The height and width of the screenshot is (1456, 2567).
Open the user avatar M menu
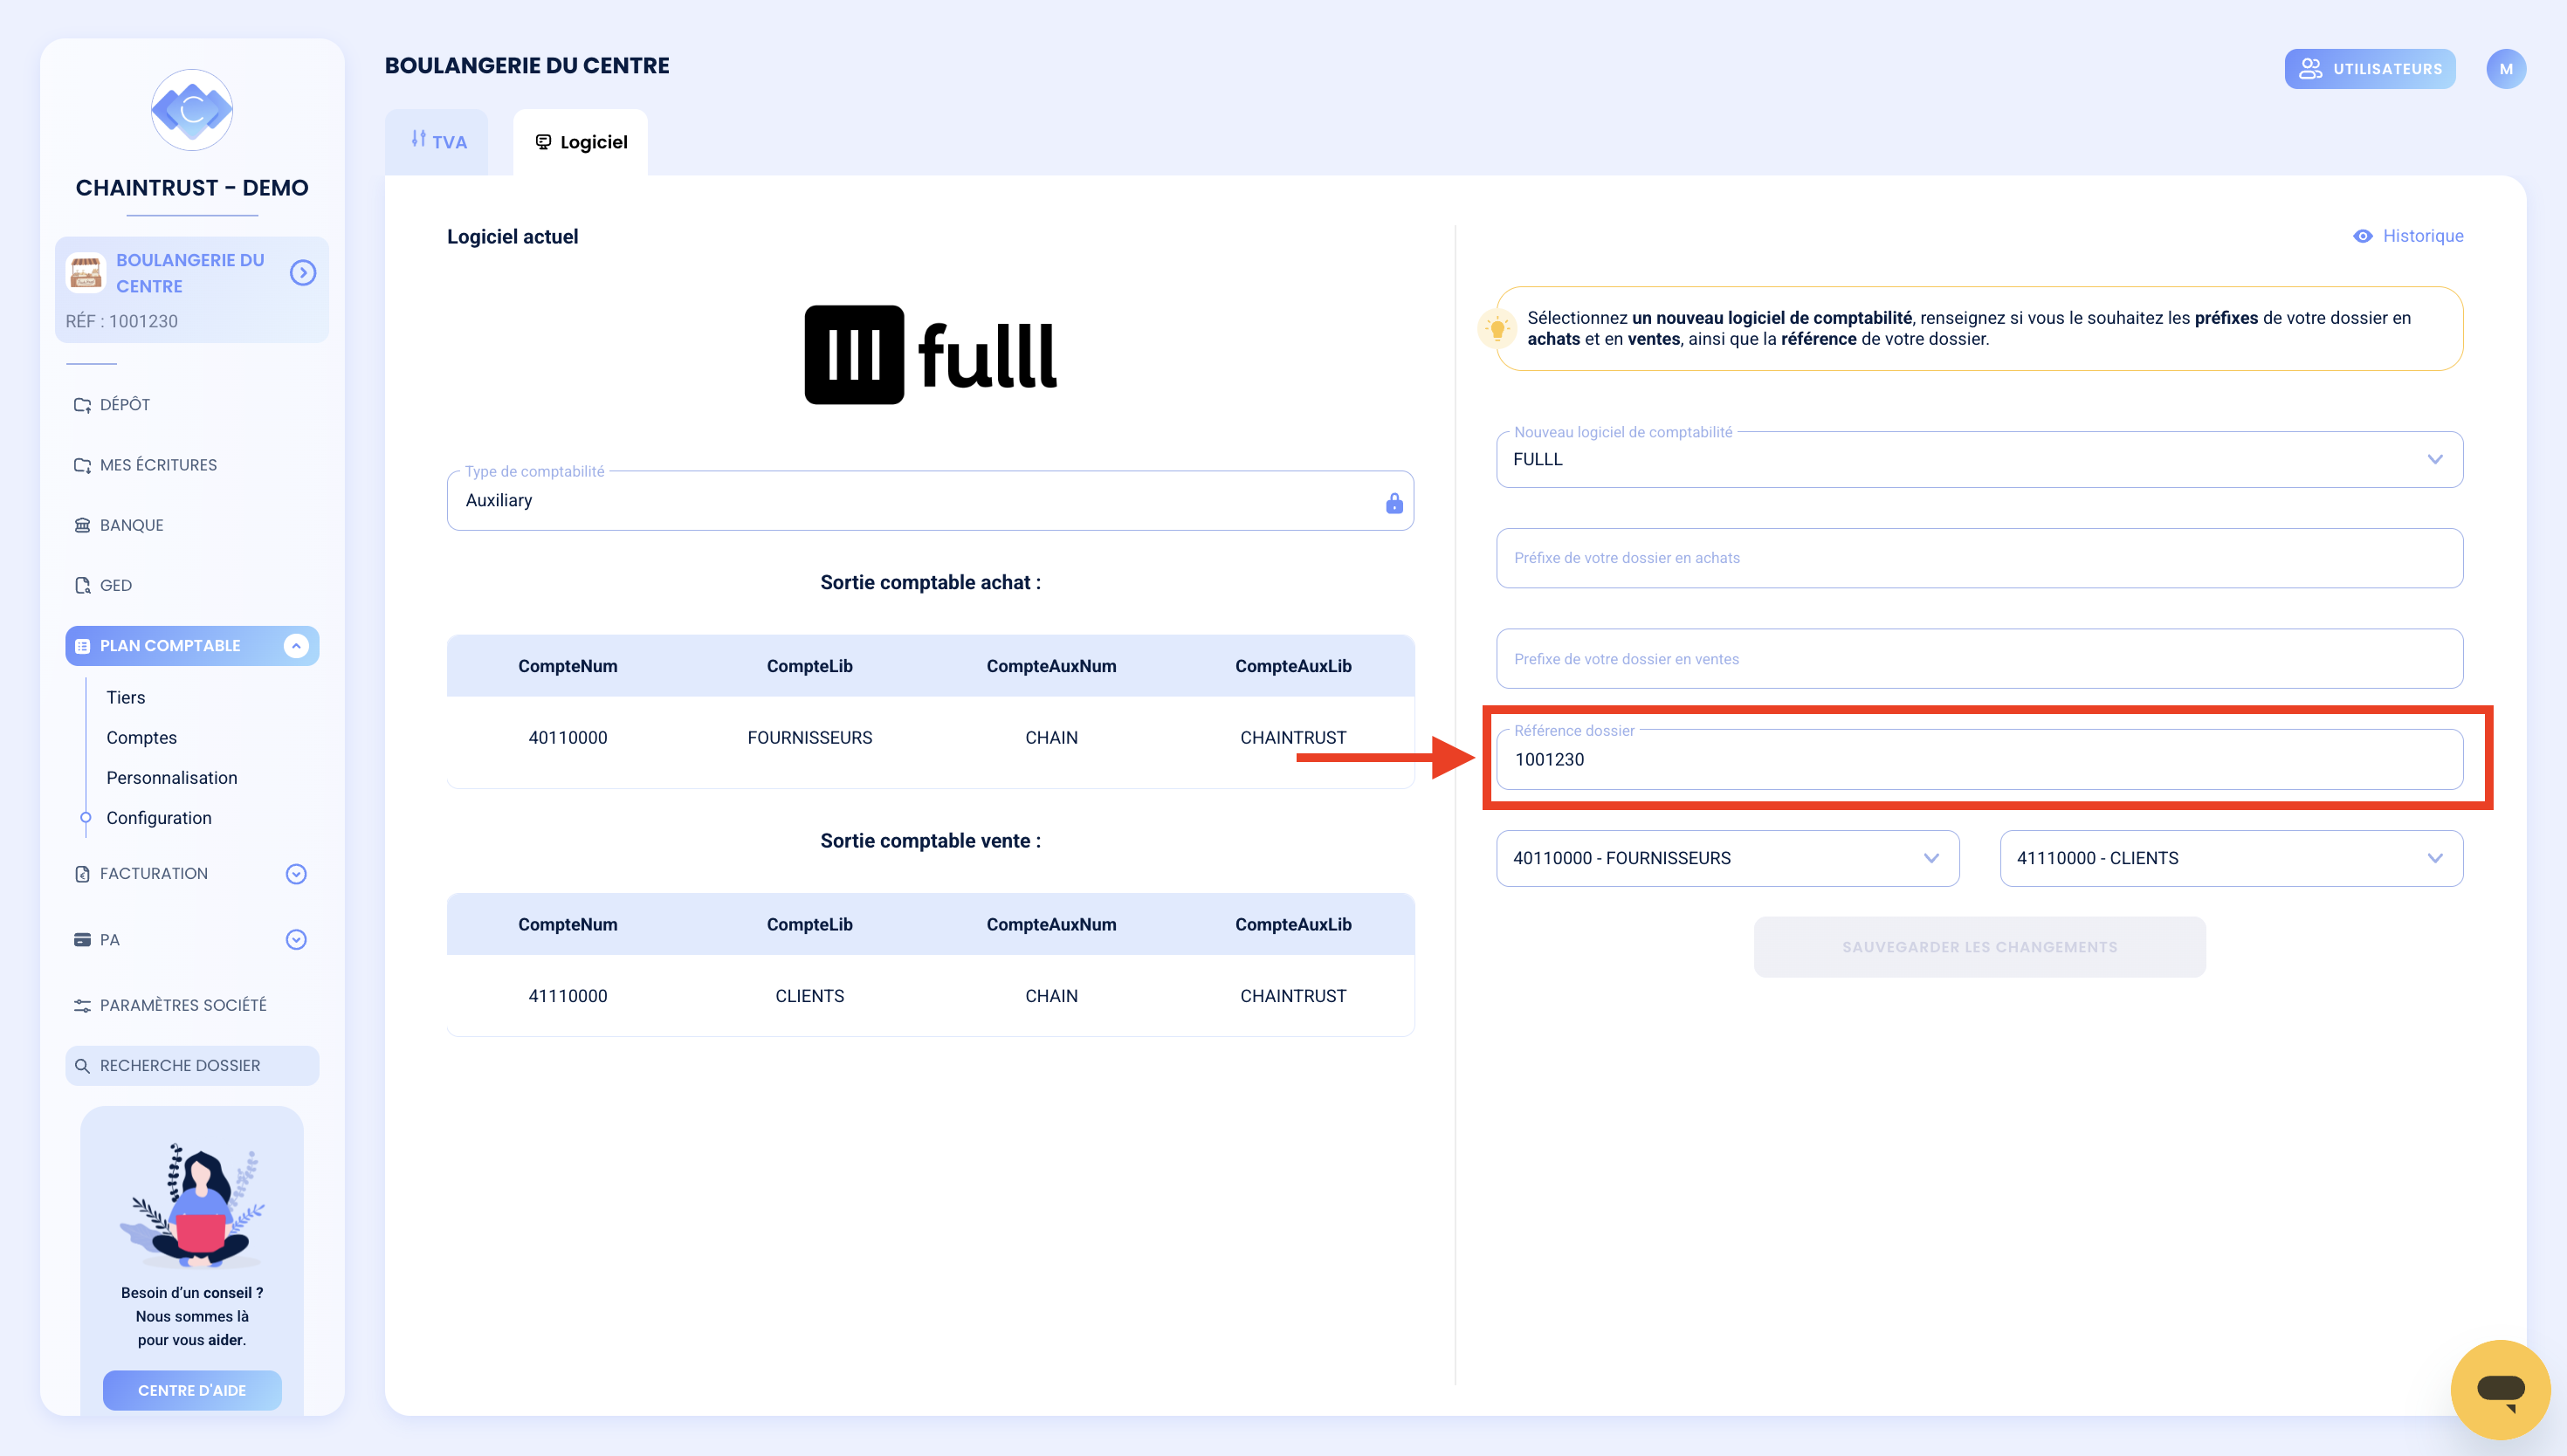click(x=2506, y=69)
